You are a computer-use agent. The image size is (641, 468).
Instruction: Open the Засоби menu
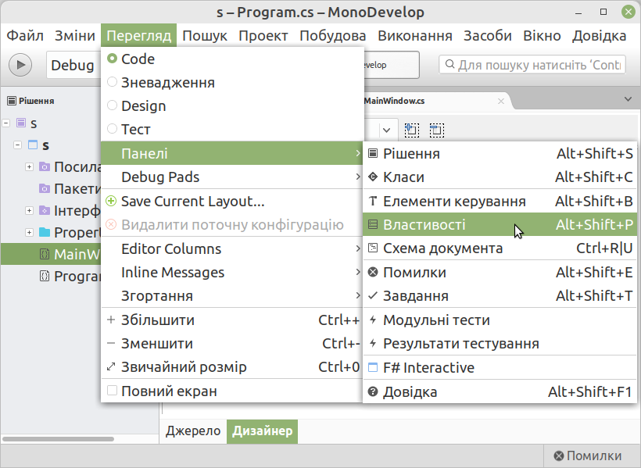tap(488, 36)
